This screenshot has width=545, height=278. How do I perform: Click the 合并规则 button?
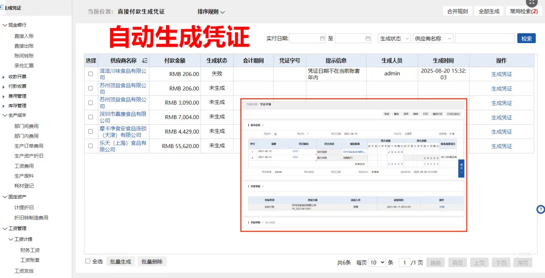458,11
